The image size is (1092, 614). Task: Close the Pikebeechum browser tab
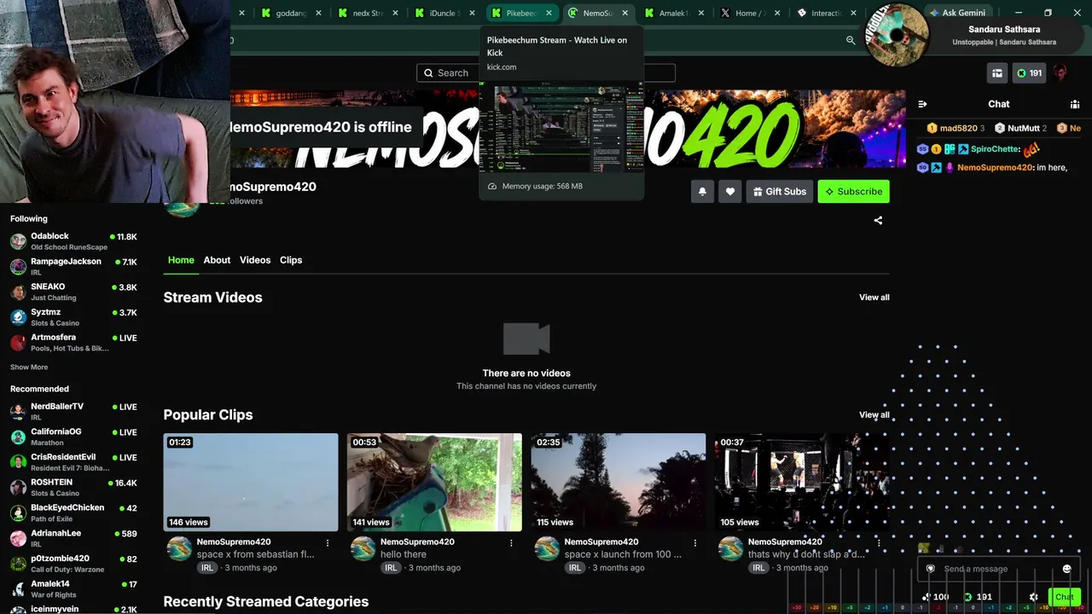(x=548, y=13)
